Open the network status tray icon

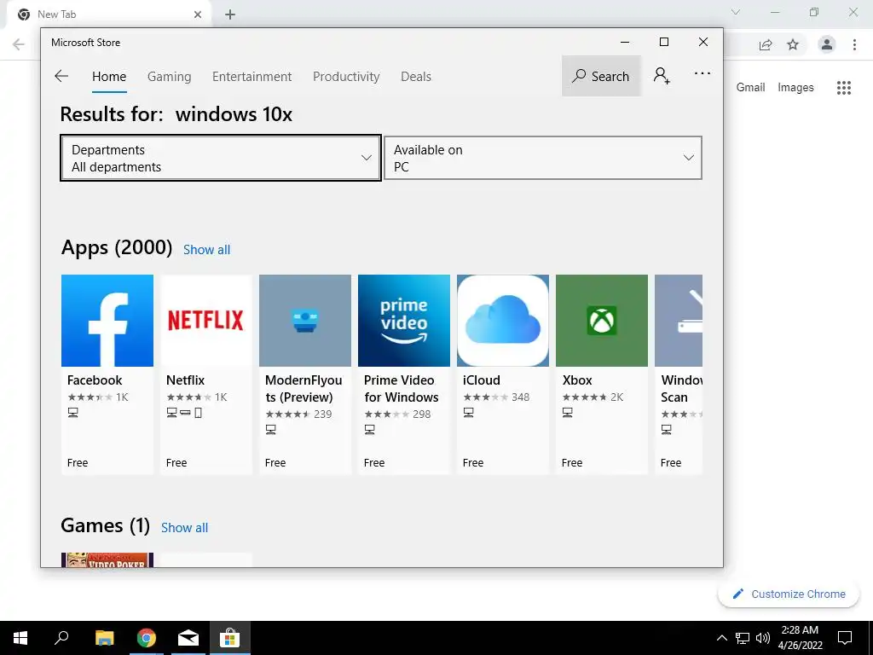[x=743, y=638]
